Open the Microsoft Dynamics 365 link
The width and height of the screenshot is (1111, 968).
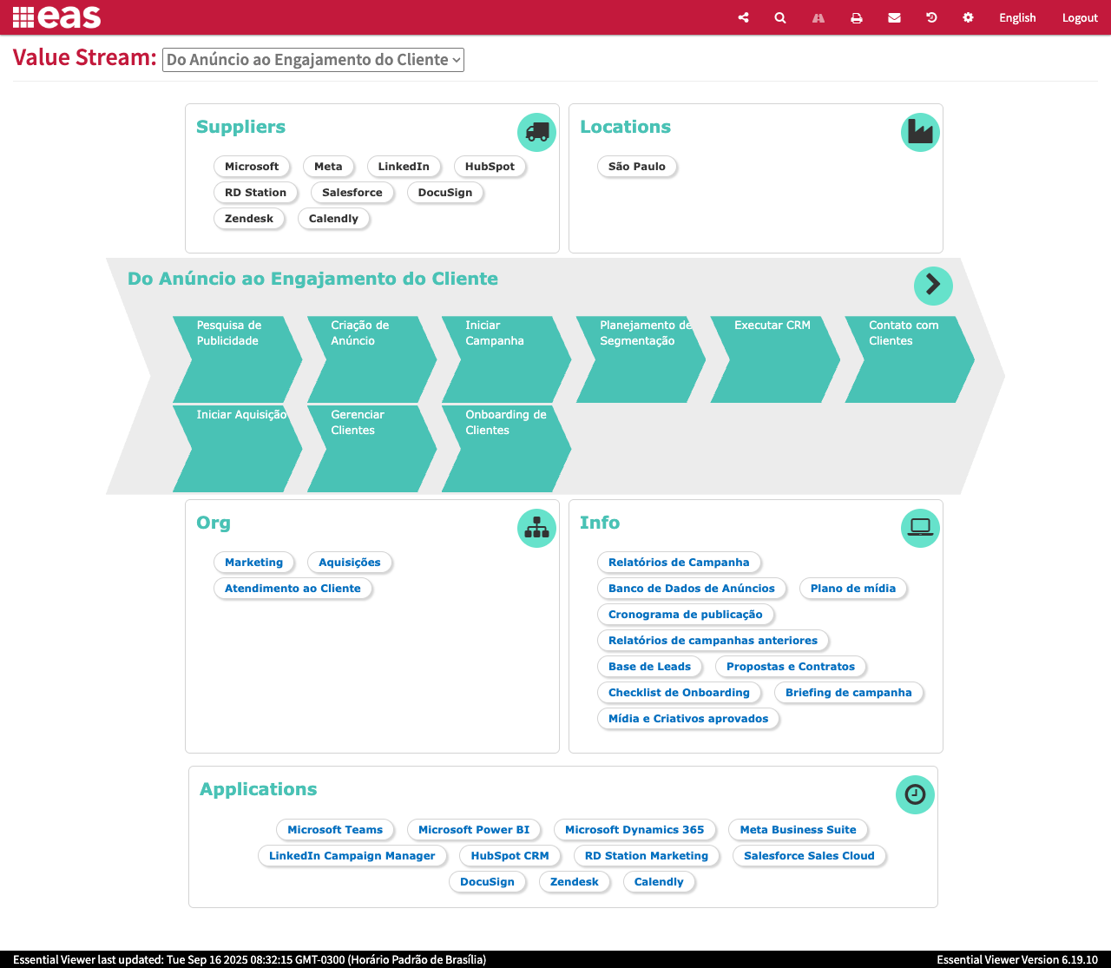click(634, 830)
